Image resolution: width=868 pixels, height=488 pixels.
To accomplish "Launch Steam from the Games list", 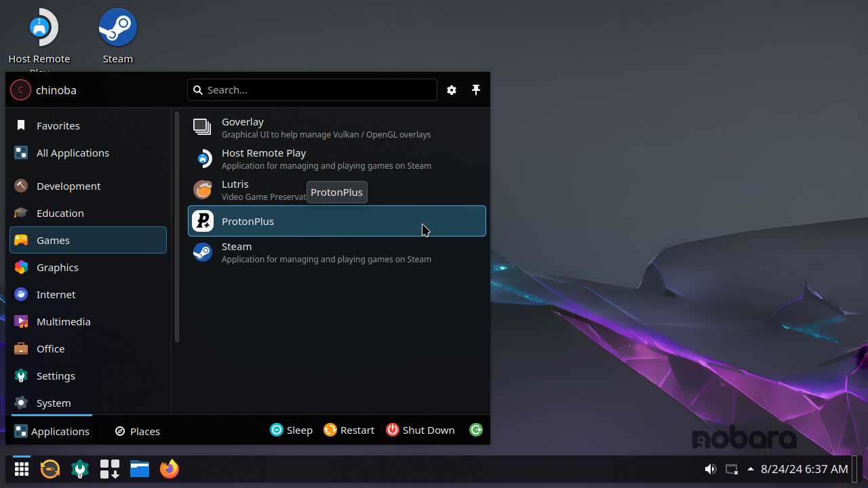I will point(337,252).
